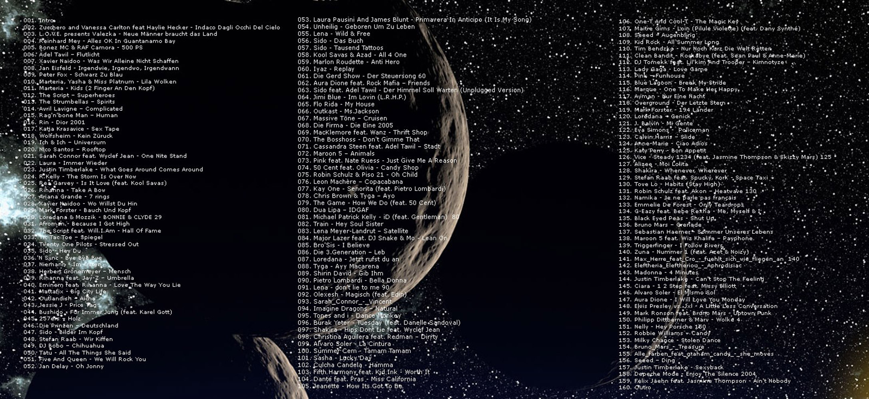The width and height of the screenshot is (869, 399).
Task: Select track 099 Alvaro Soler - La Cintura
Action: tap(344, 344)
